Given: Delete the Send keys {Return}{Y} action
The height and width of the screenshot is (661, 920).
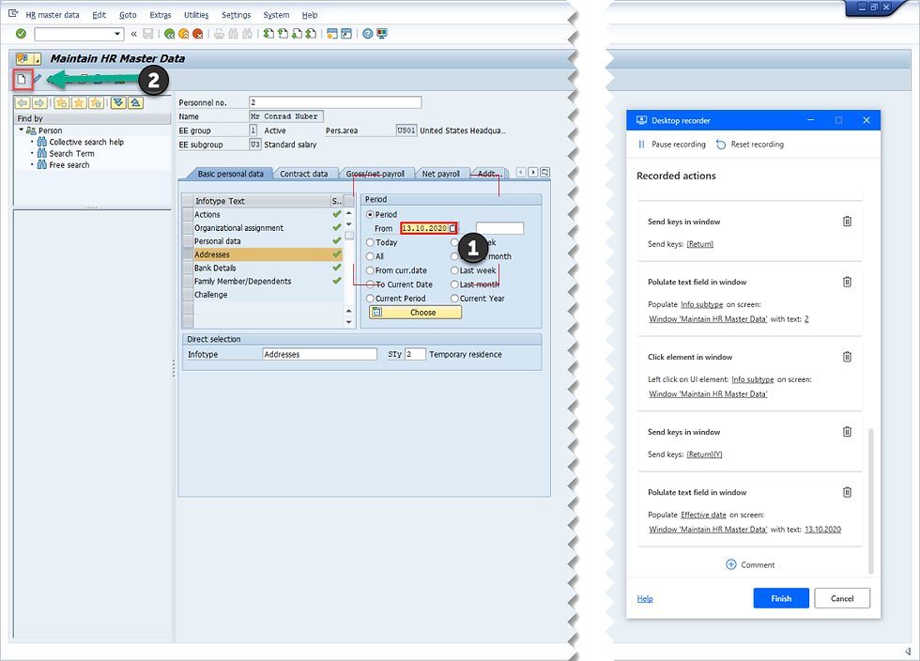Looking at the screenshot, I should [847, 432].
